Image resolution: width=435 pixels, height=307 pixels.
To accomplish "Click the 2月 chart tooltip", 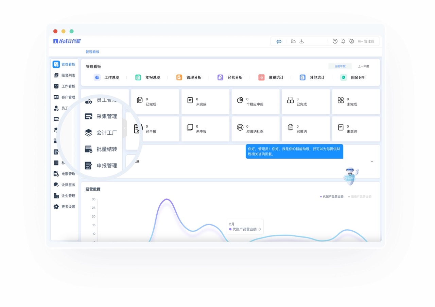I will [x=245, y=227].
